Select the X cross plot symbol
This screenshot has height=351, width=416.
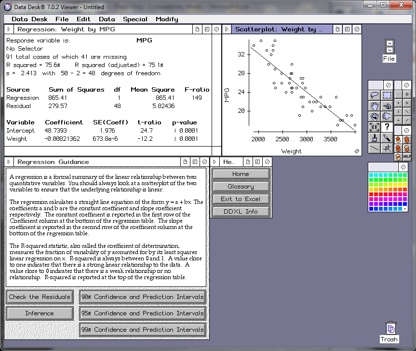[x=407, y=103]
